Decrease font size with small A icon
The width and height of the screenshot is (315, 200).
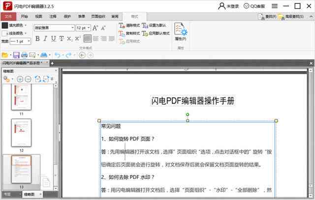(x=103, y=29)
